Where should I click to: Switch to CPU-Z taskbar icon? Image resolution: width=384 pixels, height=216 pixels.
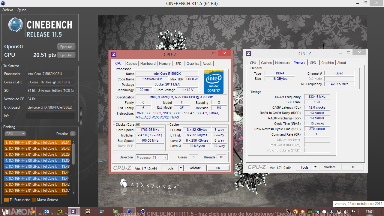pyautogui.click(x=73, y=211)
